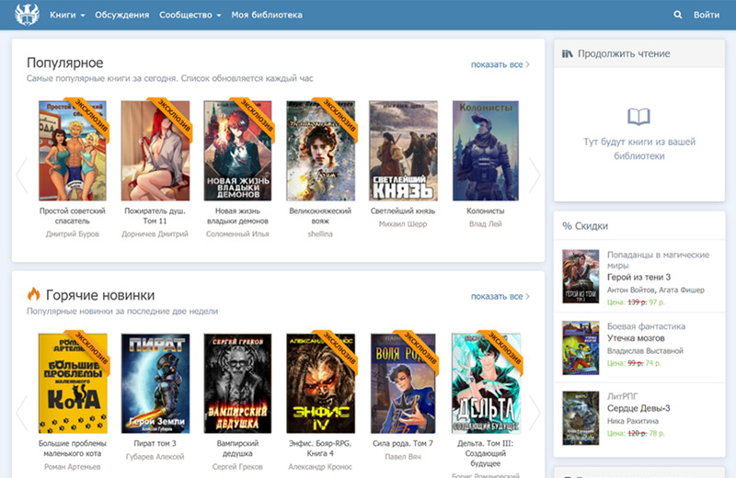This screenshot has width=736, height=478.
Task: Click the Великокняжеский вояж title link
Action: coord(320,216)
